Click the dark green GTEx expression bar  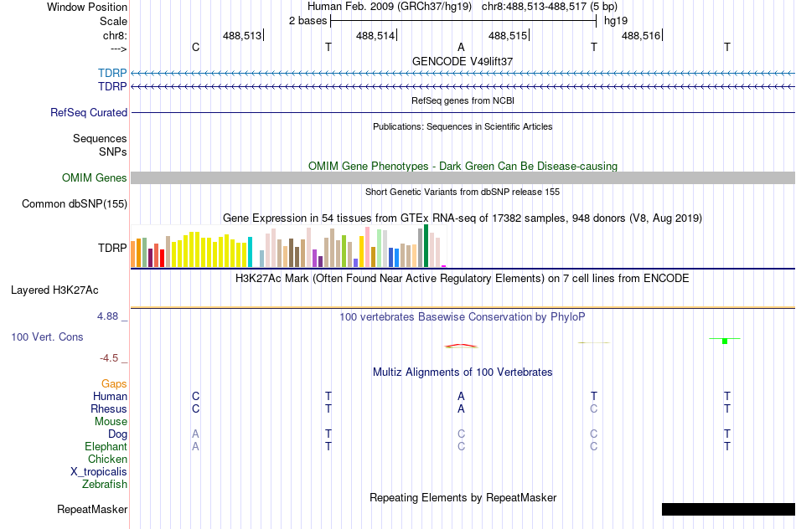[426, 245]
